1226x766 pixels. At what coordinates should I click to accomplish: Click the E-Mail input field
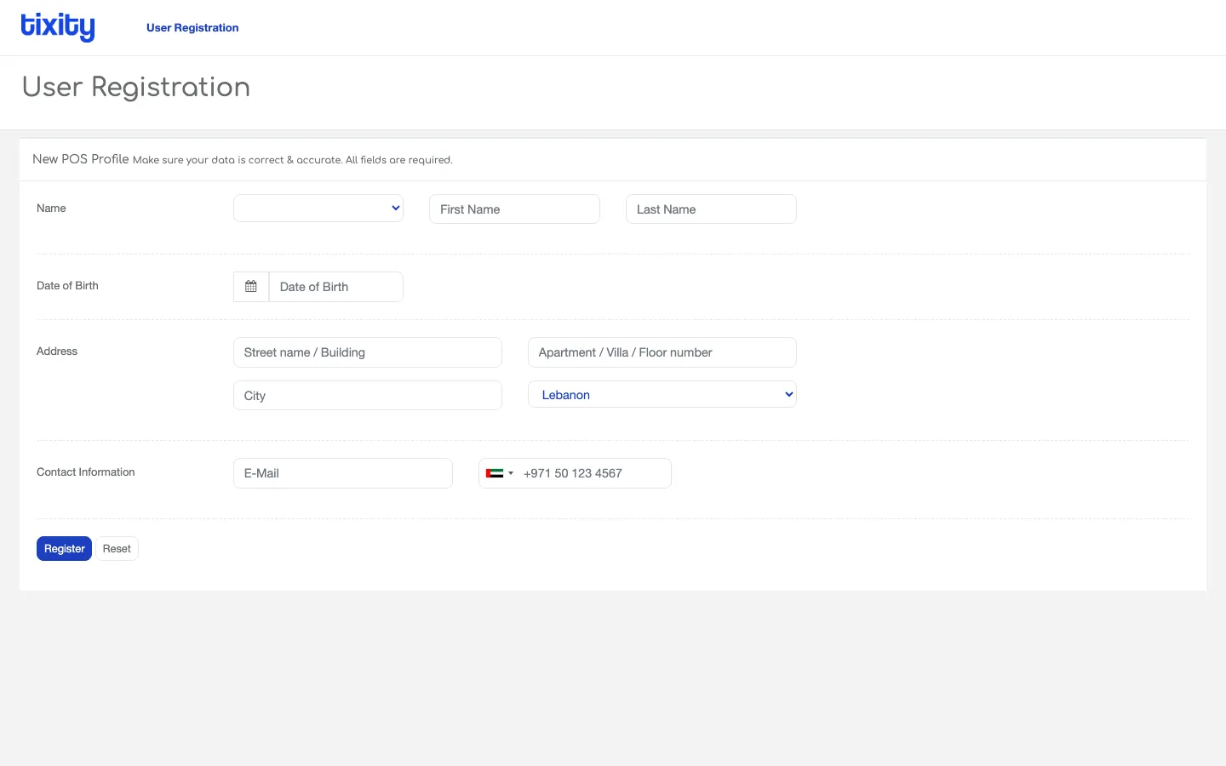pos(343,473)
